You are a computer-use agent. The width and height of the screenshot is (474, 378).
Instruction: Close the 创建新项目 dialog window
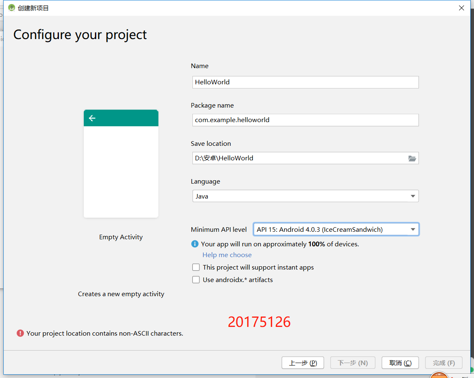(x=461, y=8)
